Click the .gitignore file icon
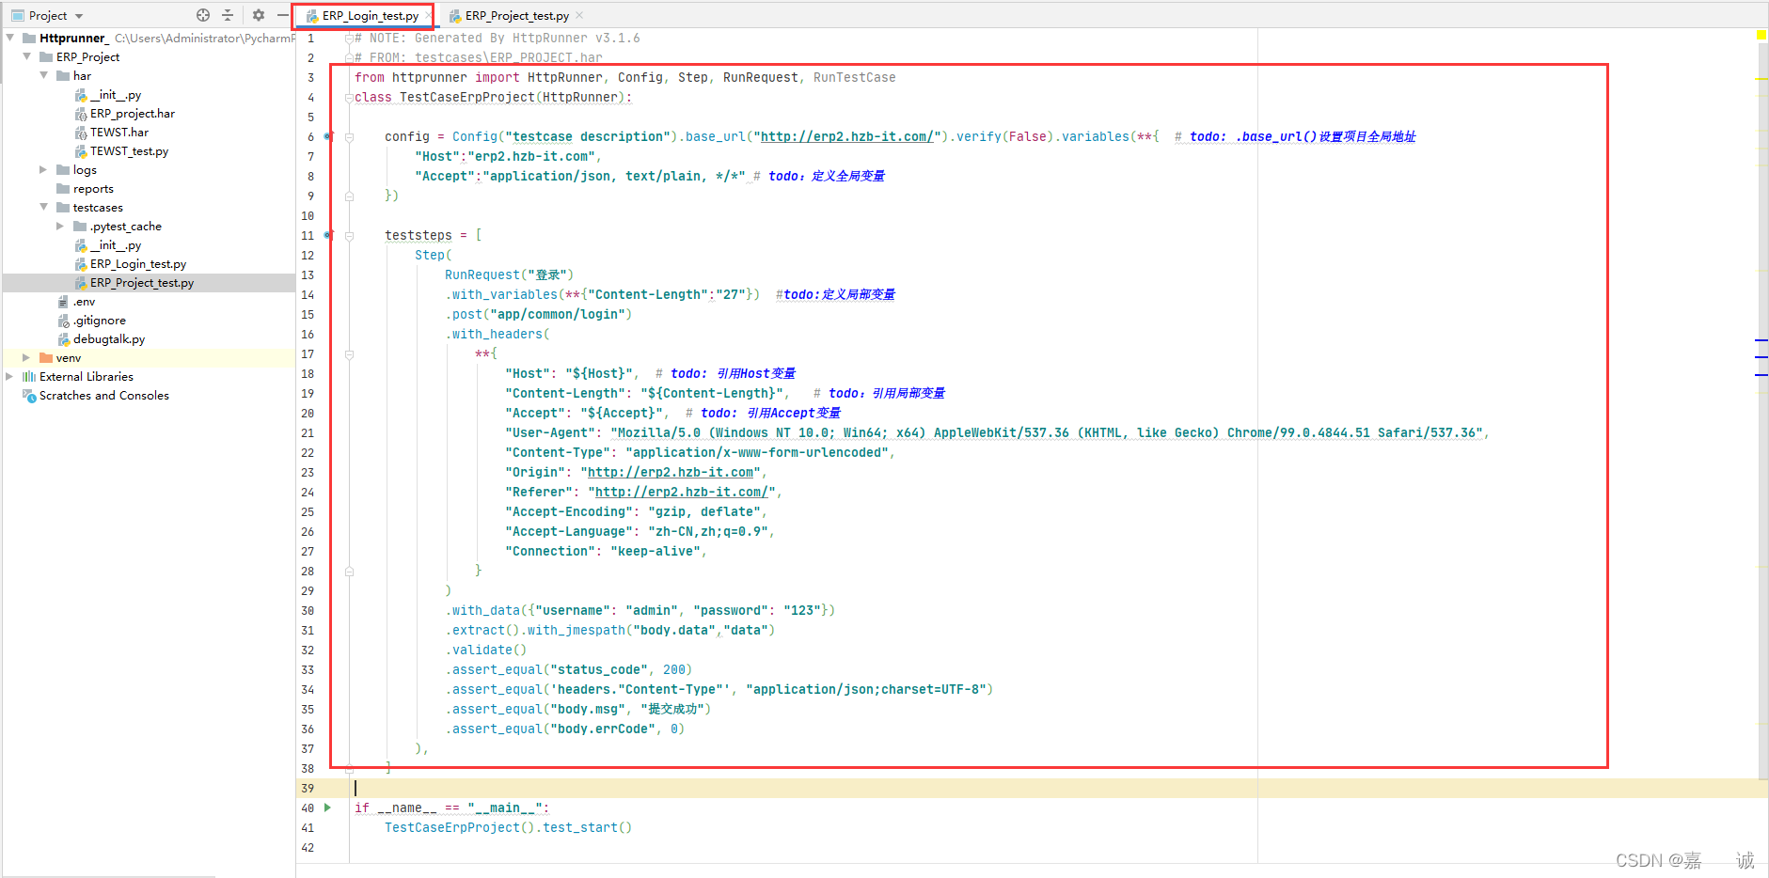This screenshot has height=878, width=1769. (63, 321)
